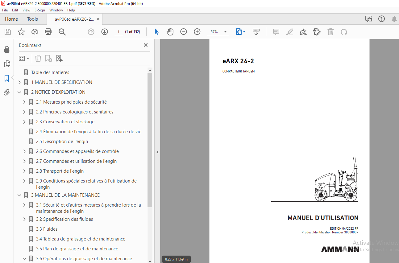Viewport: 399px width, 263px height.
Task: Click the fit page view icon
Action: tap(239, 32)
